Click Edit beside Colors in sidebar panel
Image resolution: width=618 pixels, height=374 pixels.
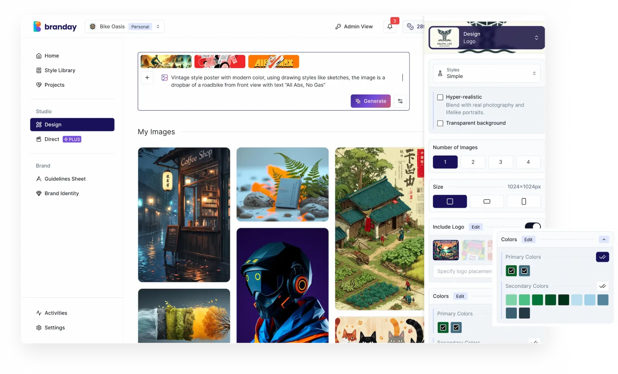[460, 296]
